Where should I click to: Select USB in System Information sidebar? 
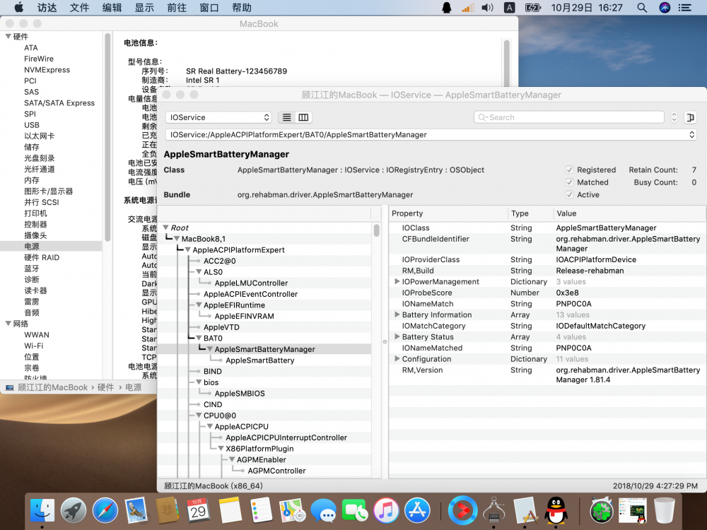coord(32,125)
